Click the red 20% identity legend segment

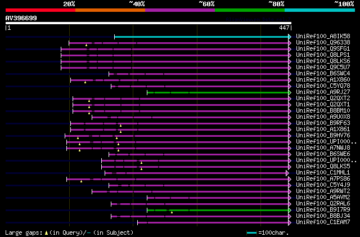click(x=40, y=10)
